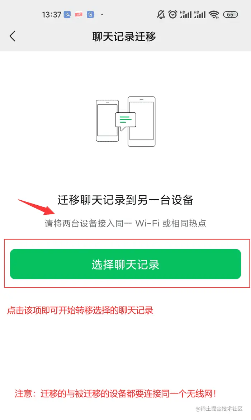Tap the larger right phone illustration
The width and height of the screenshot is (251, 420).
[x=142, y=122]
